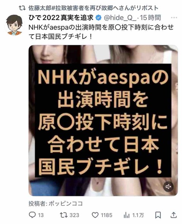The width and height of the screenshot is (182, 224).
Task: Open video poster ポッピンココ link
Action: click(66, 204)
